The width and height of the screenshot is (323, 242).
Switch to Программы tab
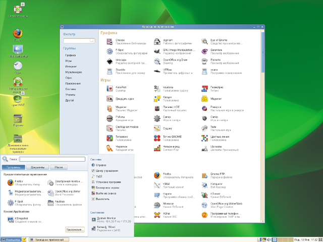14,167
